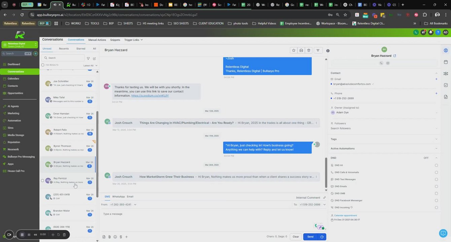Open the Trigger Links dropdown menu
The height and width of the screenshot is (242, 451).
(133, 40)
